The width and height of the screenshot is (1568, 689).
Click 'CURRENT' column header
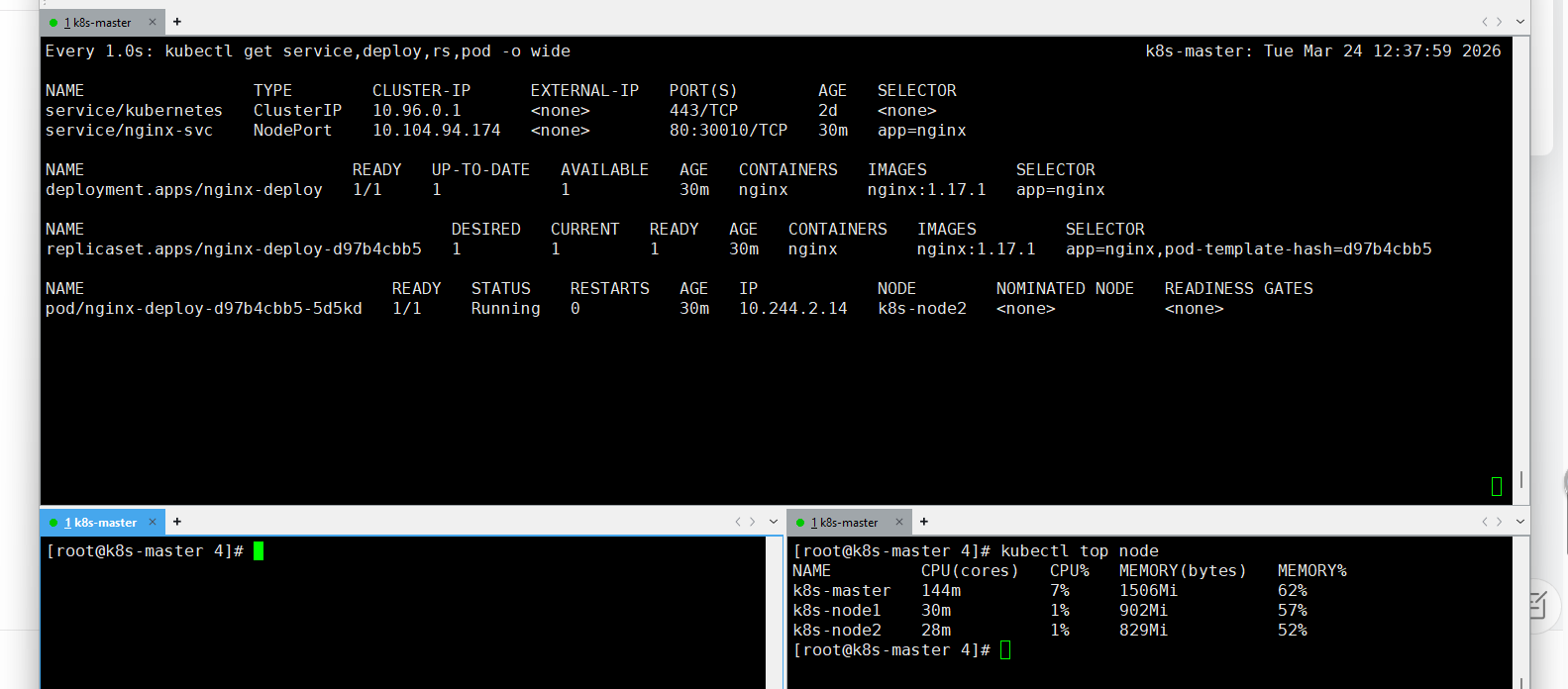click(x=585, y=230)
